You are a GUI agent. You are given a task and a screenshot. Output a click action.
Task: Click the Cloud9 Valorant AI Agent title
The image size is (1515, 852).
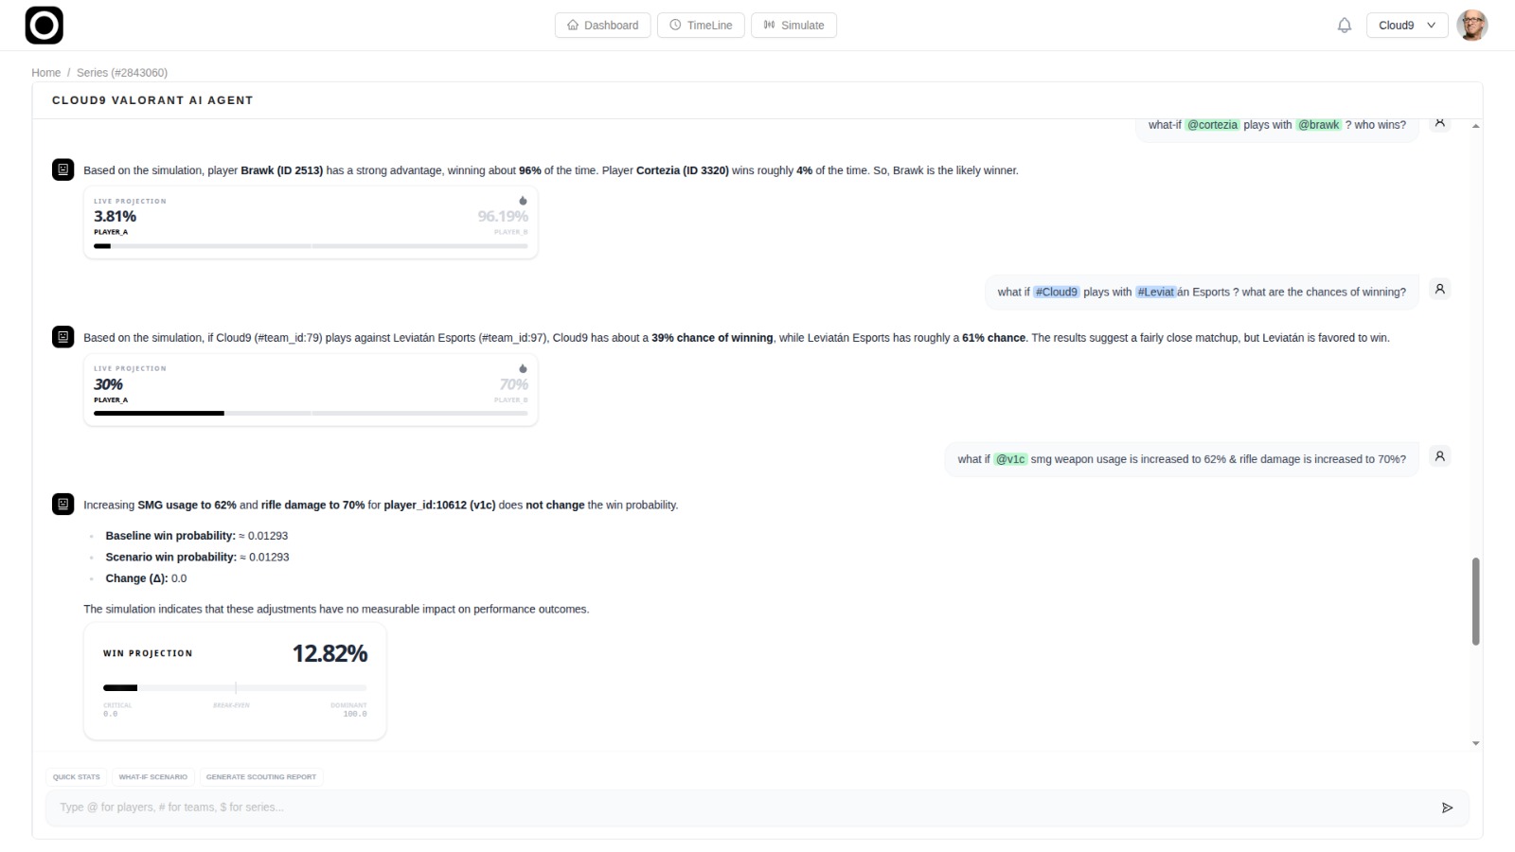coord(152,100)
